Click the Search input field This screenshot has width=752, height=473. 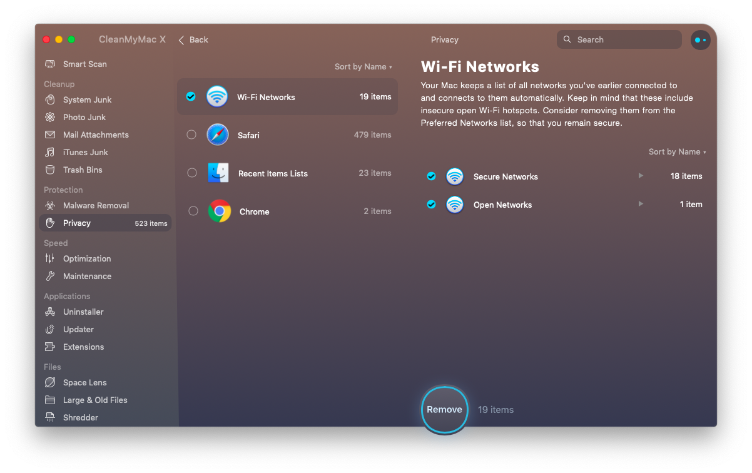coord(619,39)
